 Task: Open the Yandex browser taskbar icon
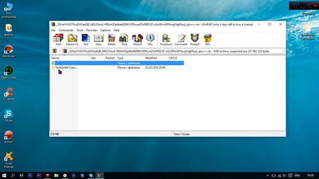point(65,176)
